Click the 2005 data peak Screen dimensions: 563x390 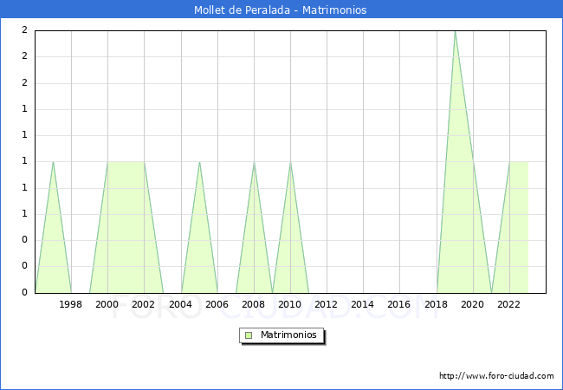[199, 162]
